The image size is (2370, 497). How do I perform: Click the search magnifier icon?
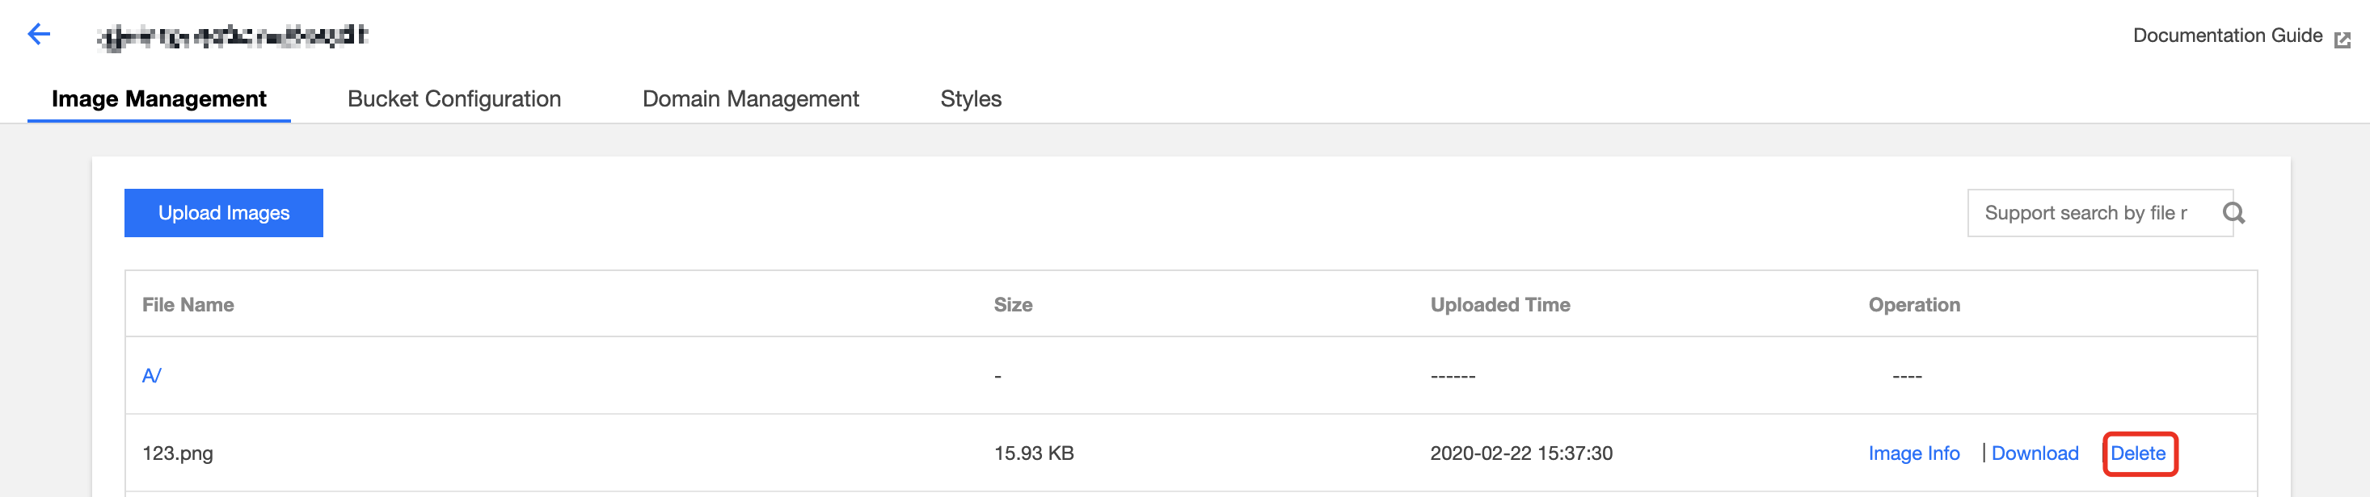point(2233,213)
